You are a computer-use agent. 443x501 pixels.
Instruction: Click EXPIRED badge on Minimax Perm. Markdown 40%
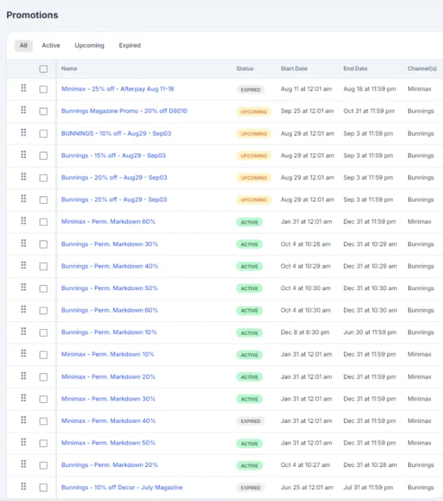pyautogui.click(x=251, y=422)
